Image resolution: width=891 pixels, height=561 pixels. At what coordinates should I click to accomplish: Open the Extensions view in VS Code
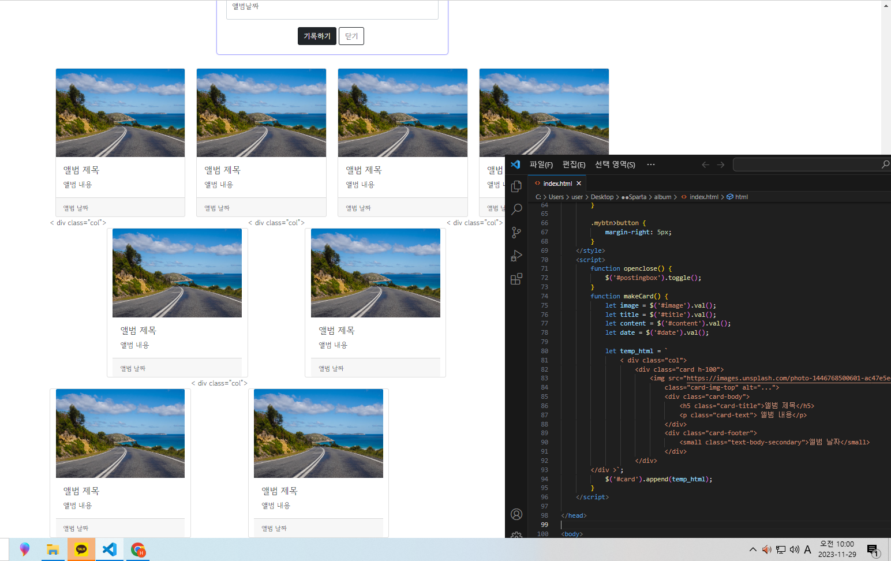tap(516, 279)
